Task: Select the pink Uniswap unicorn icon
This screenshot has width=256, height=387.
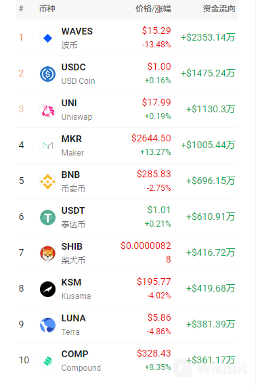Action: coord(47,110)
